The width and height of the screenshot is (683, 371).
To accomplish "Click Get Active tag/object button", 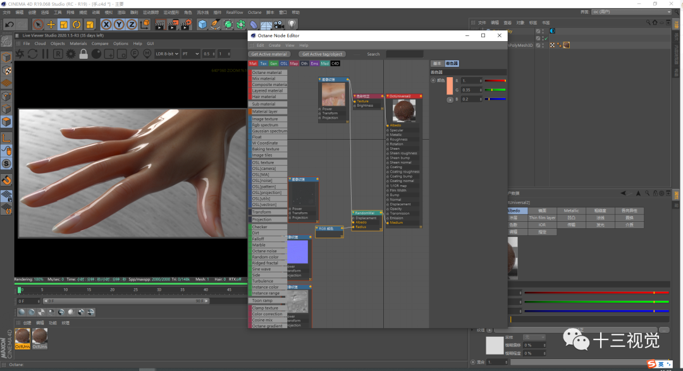I will 323,54.
